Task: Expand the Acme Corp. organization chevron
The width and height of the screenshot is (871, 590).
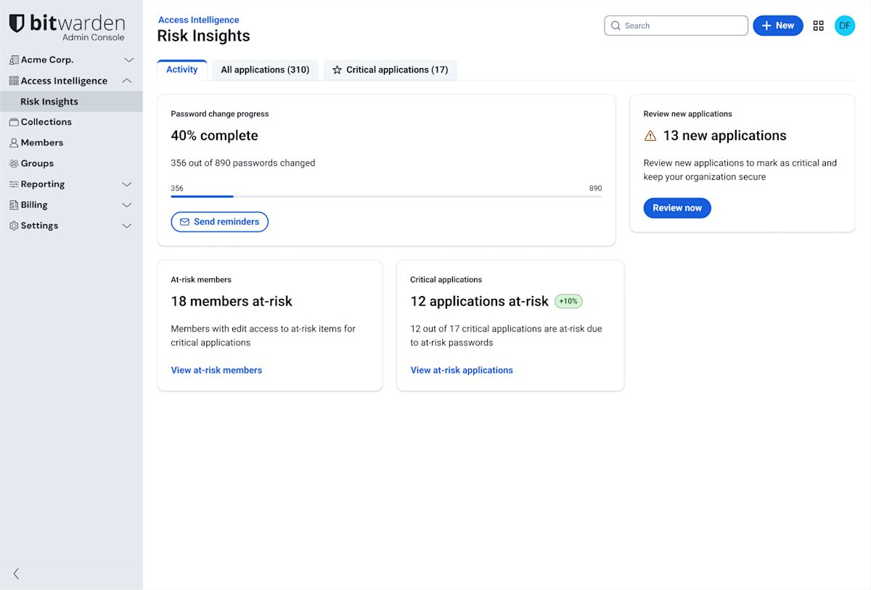Action: tap(128, 60)
